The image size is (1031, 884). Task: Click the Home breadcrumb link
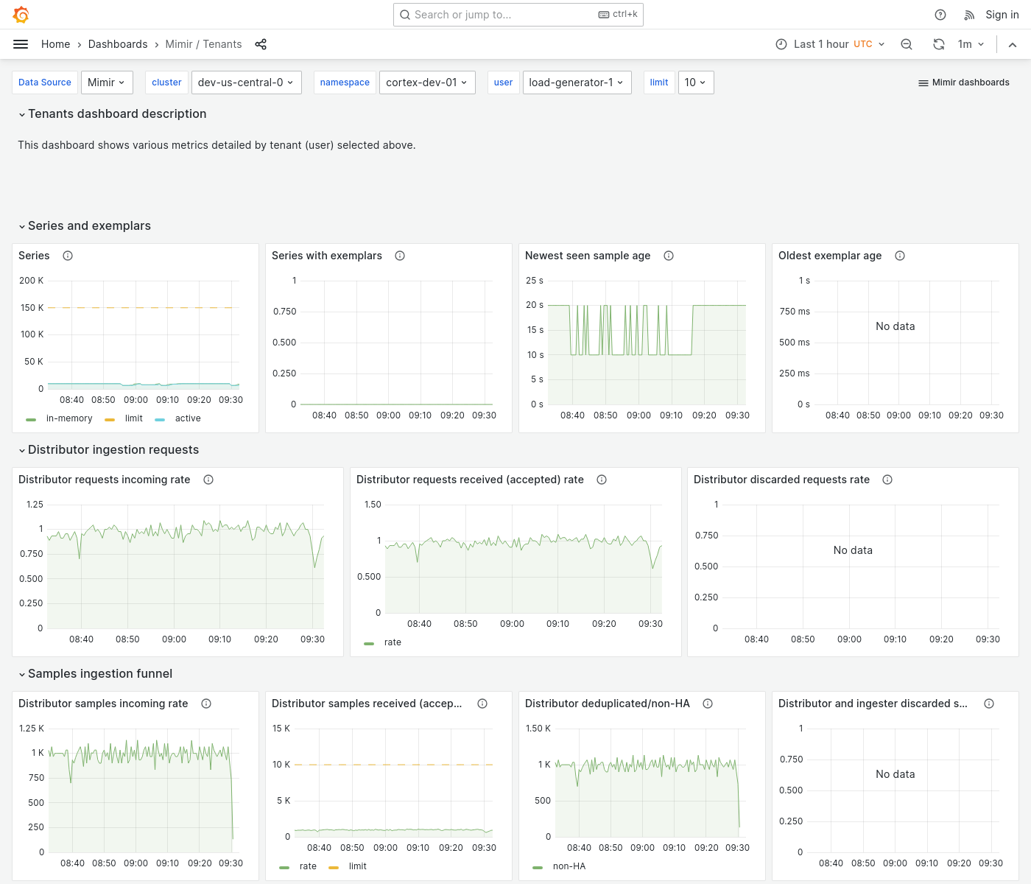pyautogui.click(x=55, y=44)
